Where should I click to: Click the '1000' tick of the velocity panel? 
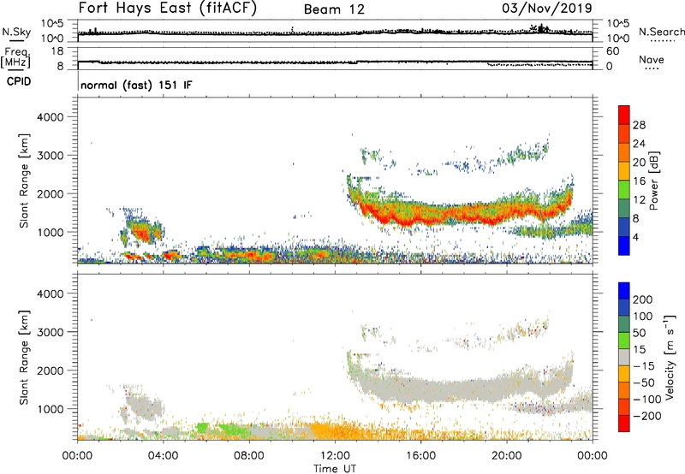(x=51, y=409)
